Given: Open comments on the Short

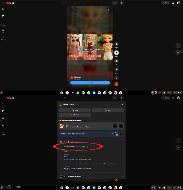Looking at the screenshot, I should (116, 61).
